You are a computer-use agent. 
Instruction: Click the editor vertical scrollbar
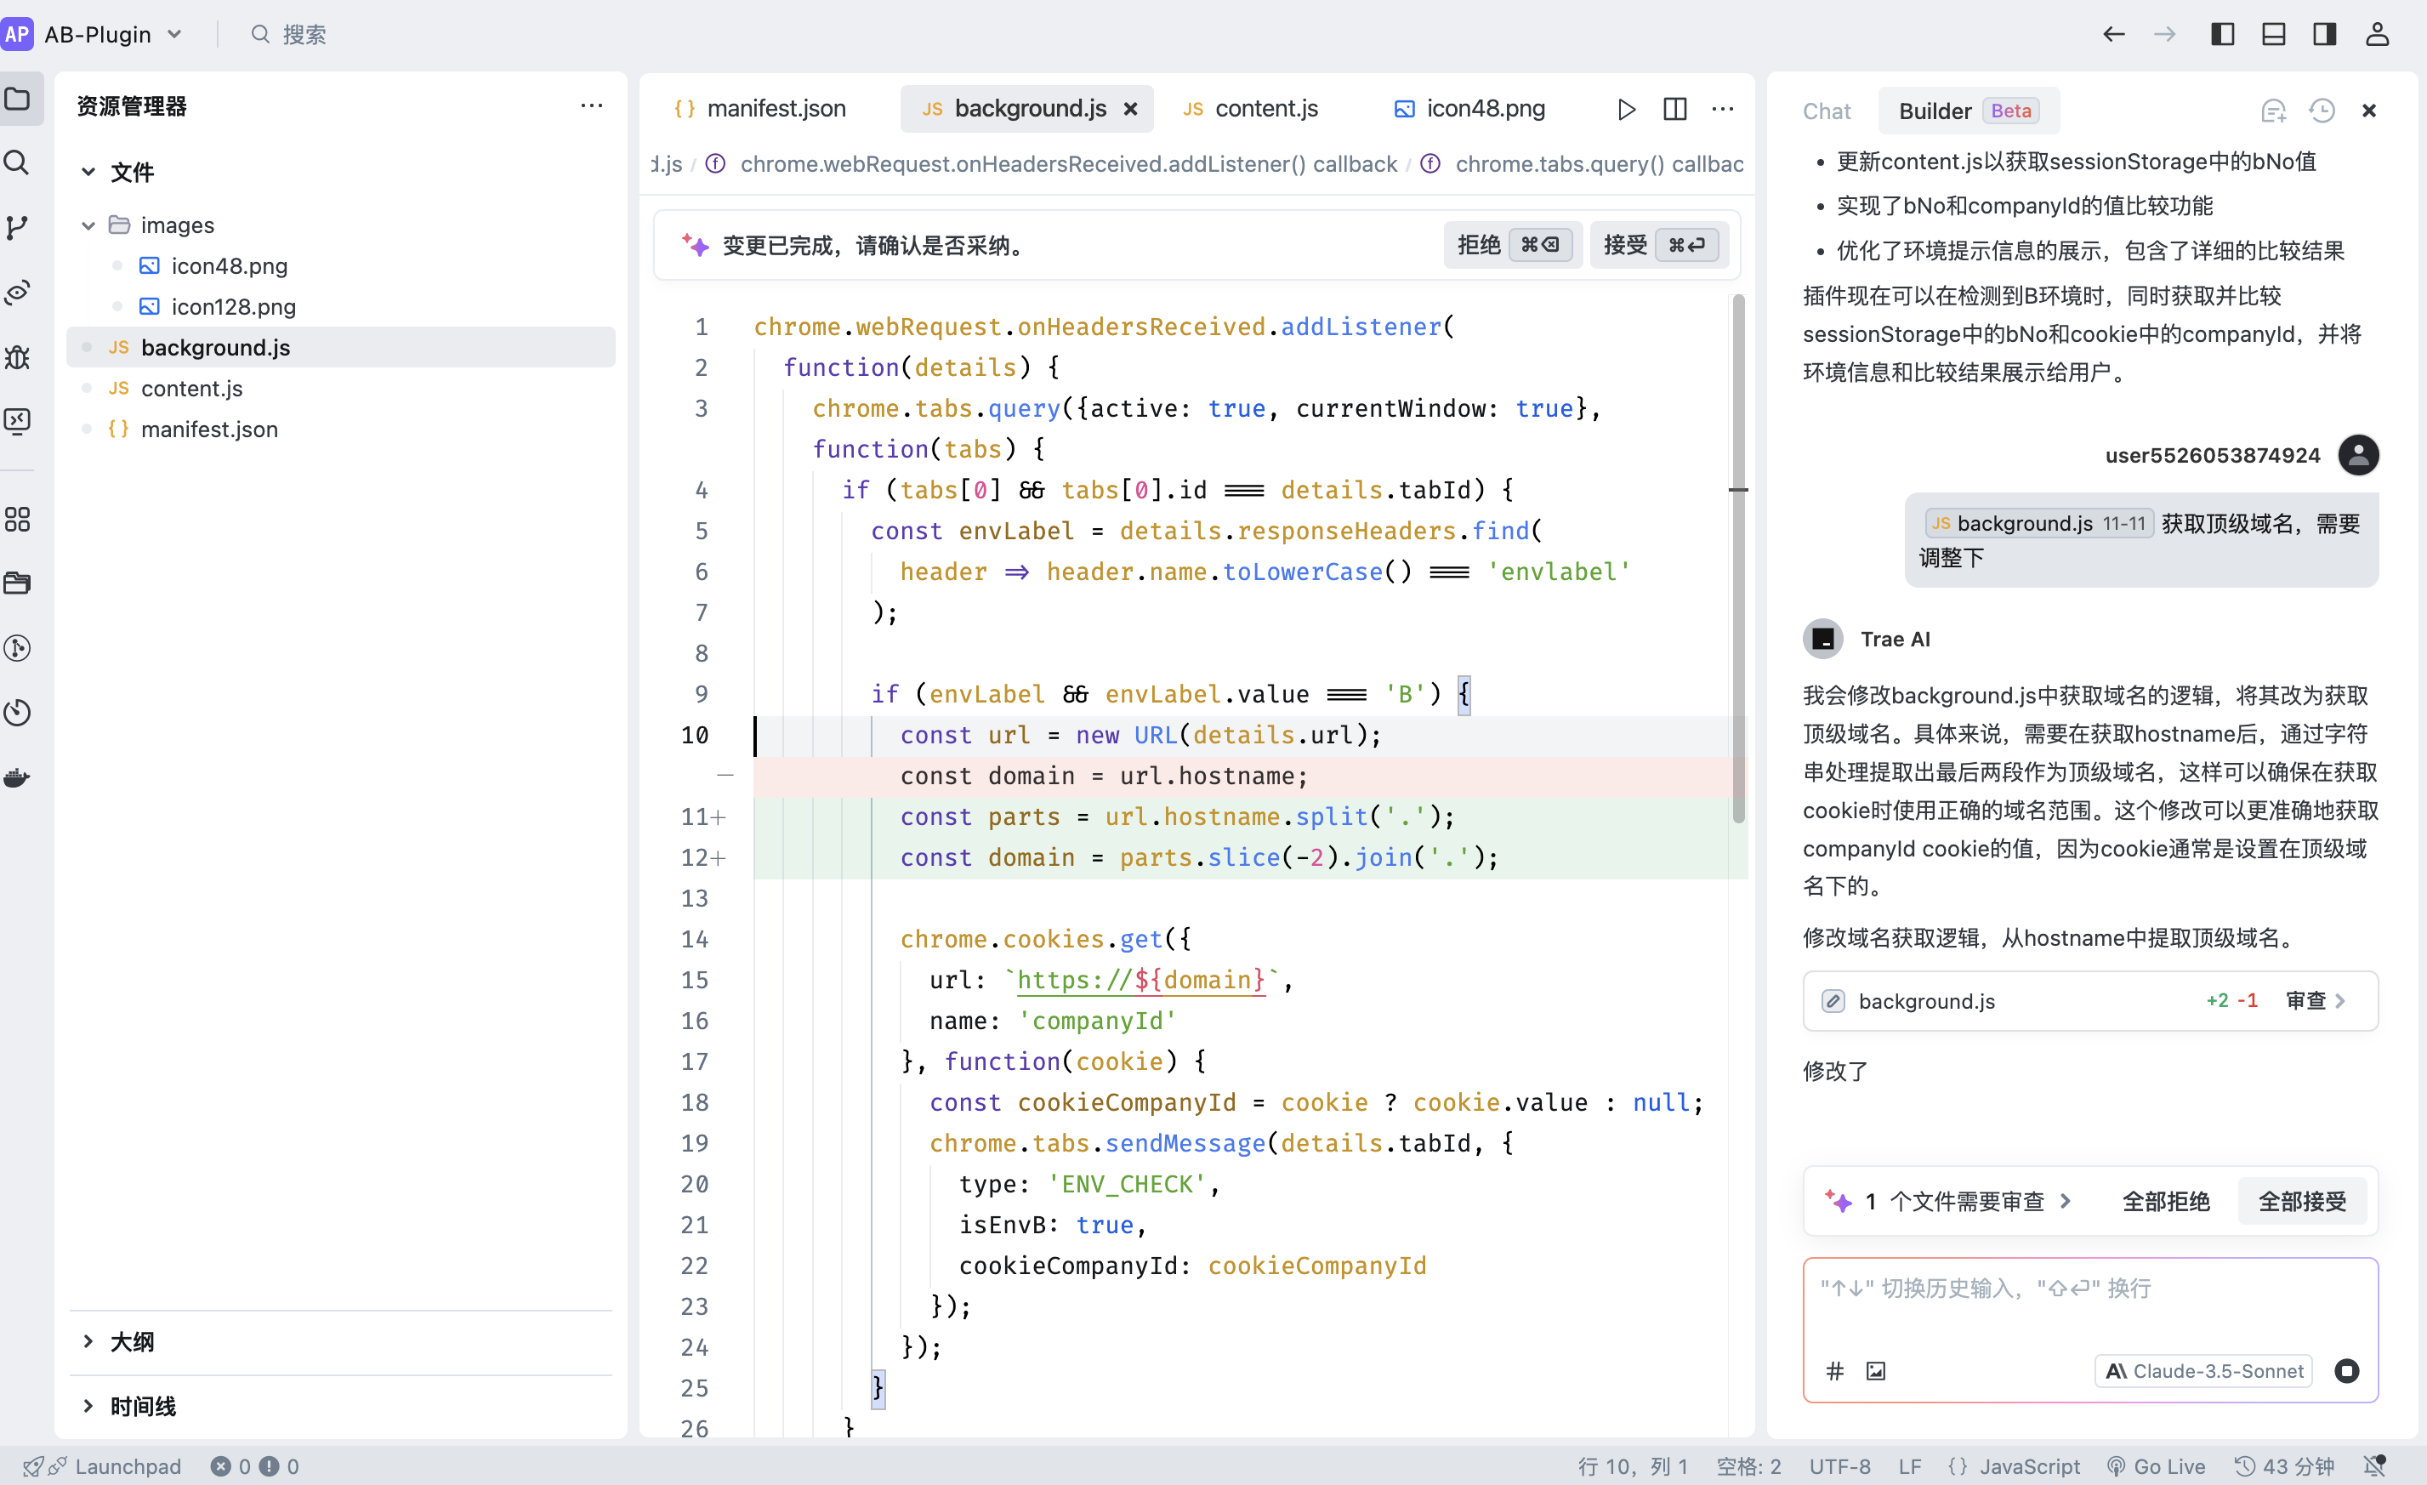pos(1738,559)
